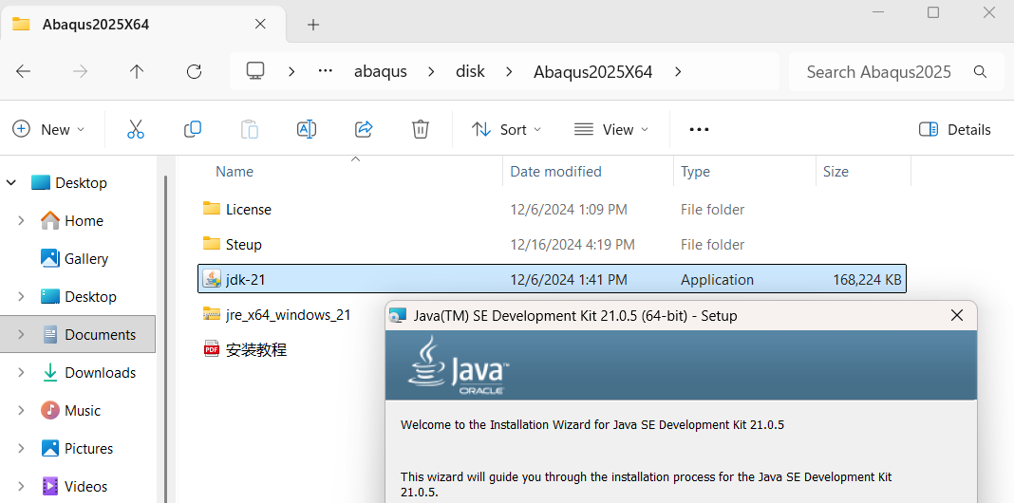Expand the Pictures tree node
Screen dimensions: 1014x503
(21, 448)
